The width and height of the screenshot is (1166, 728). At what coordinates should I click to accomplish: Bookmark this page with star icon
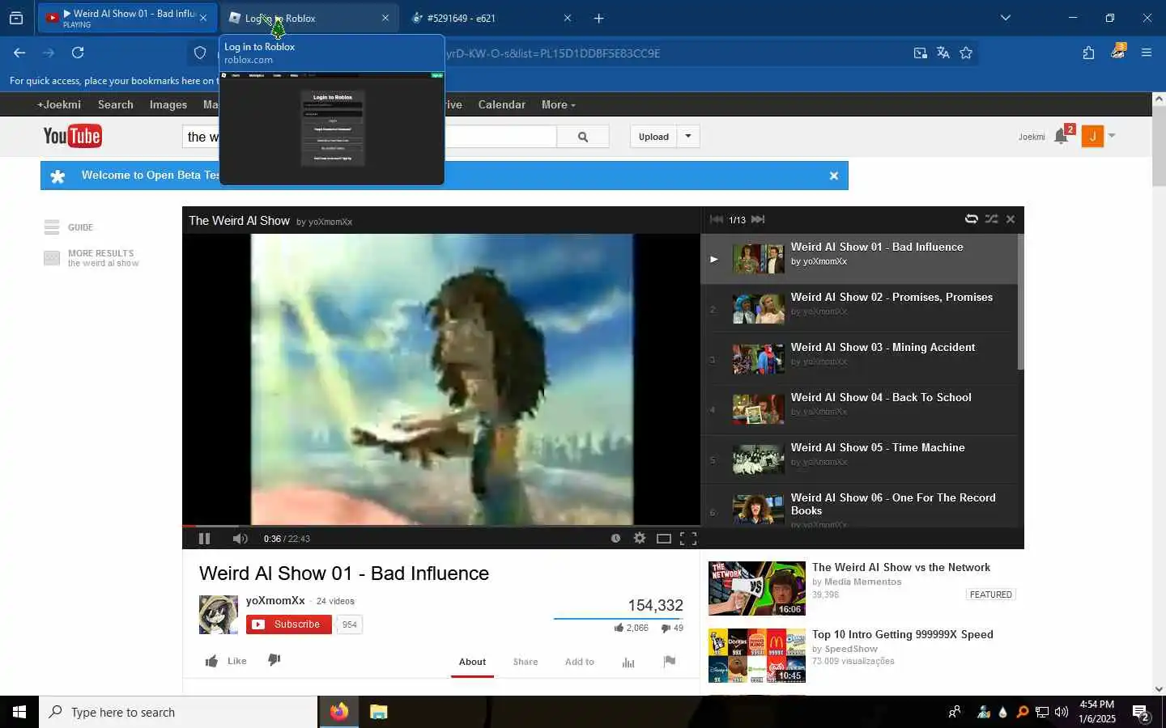pyautogui.click(x=966, y=53)
